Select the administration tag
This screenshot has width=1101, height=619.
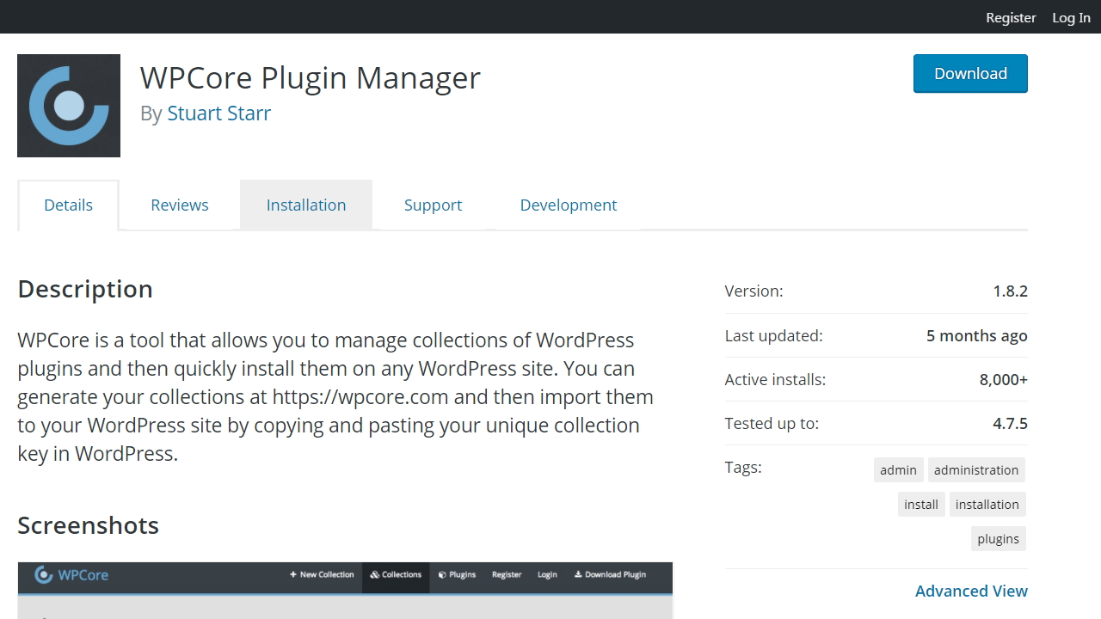976,469
